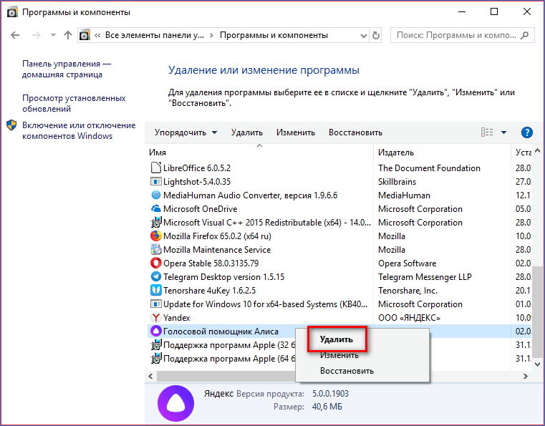This screenshot has height=426, width=545.
Task: Click the Lightshot-5.4.0.35 icon
Action: point(156,181)
